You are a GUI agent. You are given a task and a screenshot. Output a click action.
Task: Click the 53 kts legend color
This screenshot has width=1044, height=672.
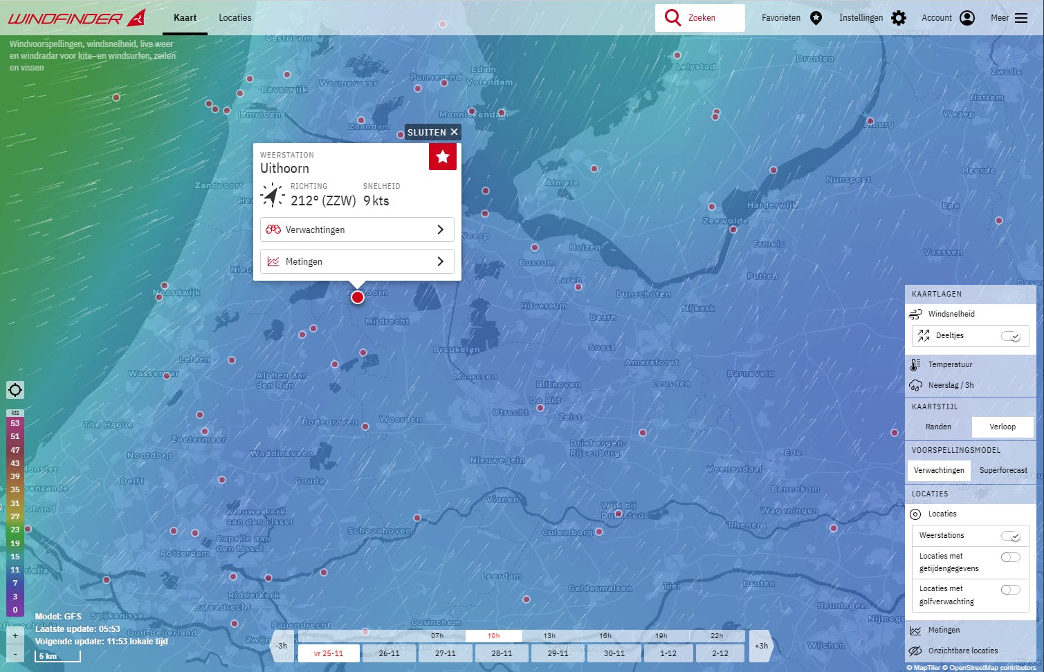(15, 423)
